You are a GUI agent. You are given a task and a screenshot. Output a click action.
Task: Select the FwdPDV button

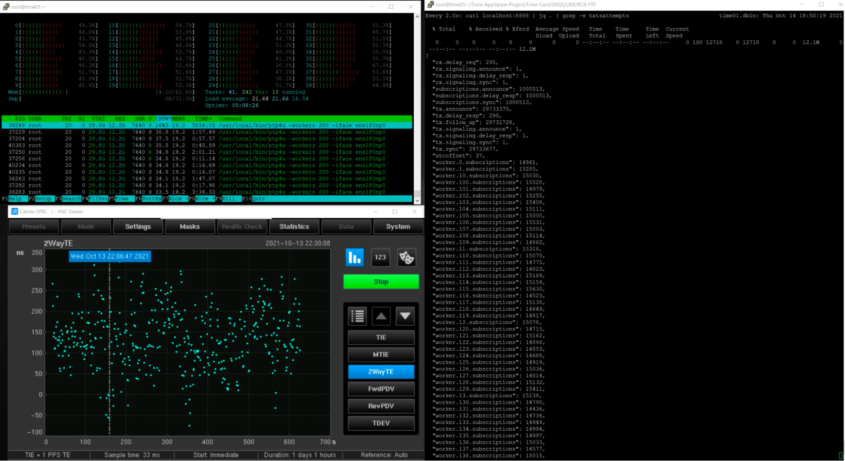click(381, 389)
